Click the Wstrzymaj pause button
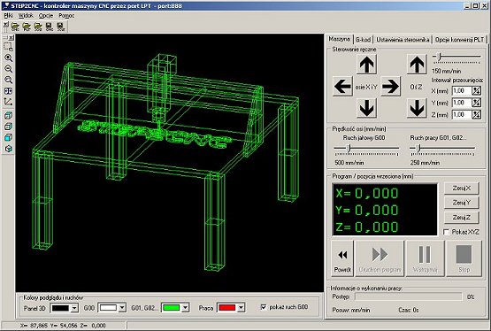This screenshot has width=491, height=331. coord(425,258)
